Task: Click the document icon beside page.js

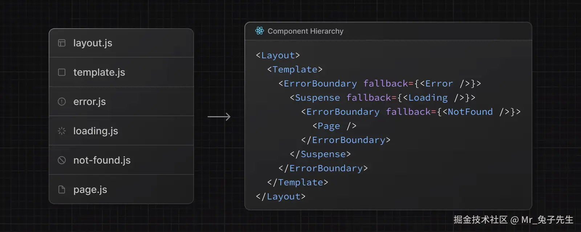Action: tap(62, 190)
